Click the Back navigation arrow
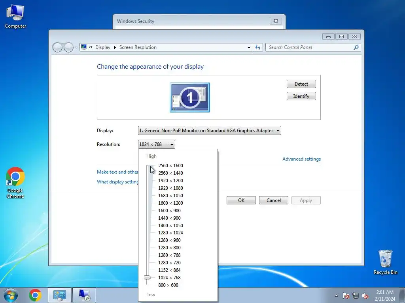The width and height of the screenshot is (405, 303). pyautogui.click(x=57, y=47)
